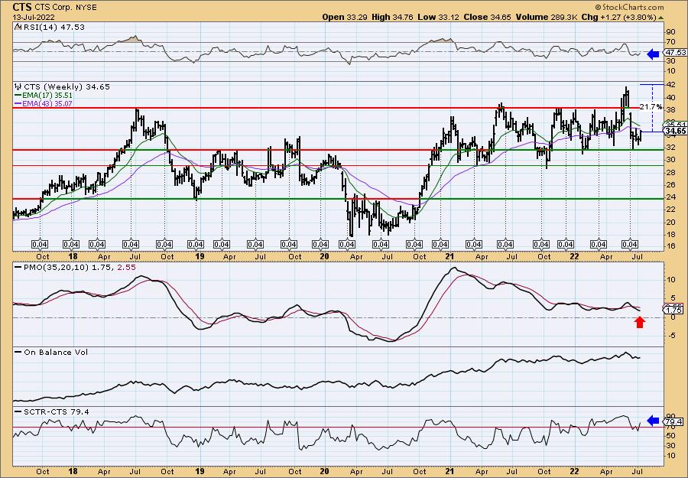The image size is (688, 478).
Task: Click the 16 label on the price axis
Action: [x=671, y=247]
